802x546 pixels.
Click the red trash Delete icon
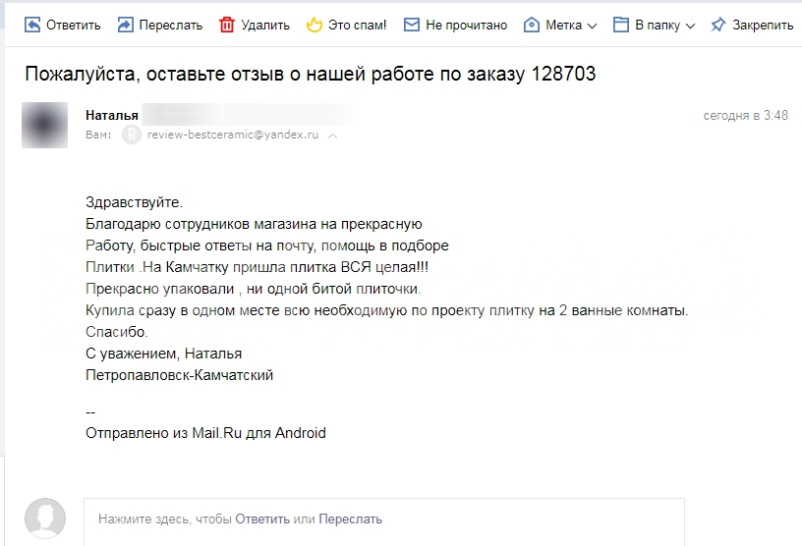click(x=227, y=25)
